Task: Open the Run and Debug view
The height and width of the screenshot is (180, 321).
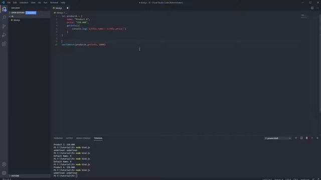Action: coord(4,35)
